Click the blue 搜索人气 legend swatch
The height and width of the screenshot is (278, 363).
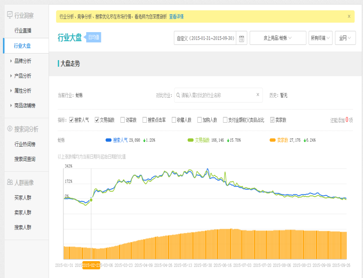pos(109,140)
